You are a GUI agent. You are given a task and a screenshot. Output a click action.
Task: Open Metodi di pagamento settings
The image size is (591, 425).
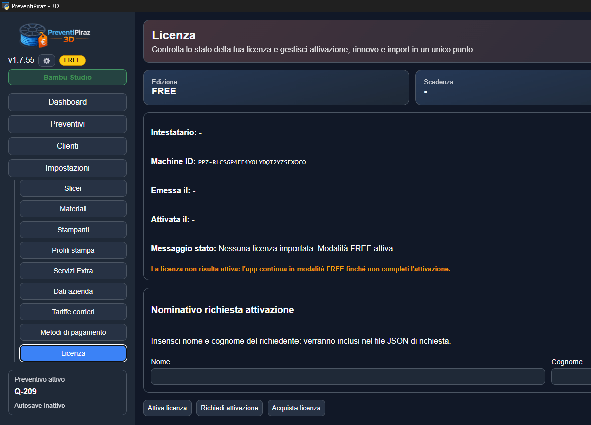tap(73, 332)
